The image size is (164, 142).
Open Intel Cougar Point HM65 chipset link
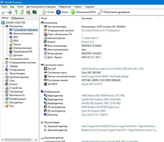pos(105,76)
